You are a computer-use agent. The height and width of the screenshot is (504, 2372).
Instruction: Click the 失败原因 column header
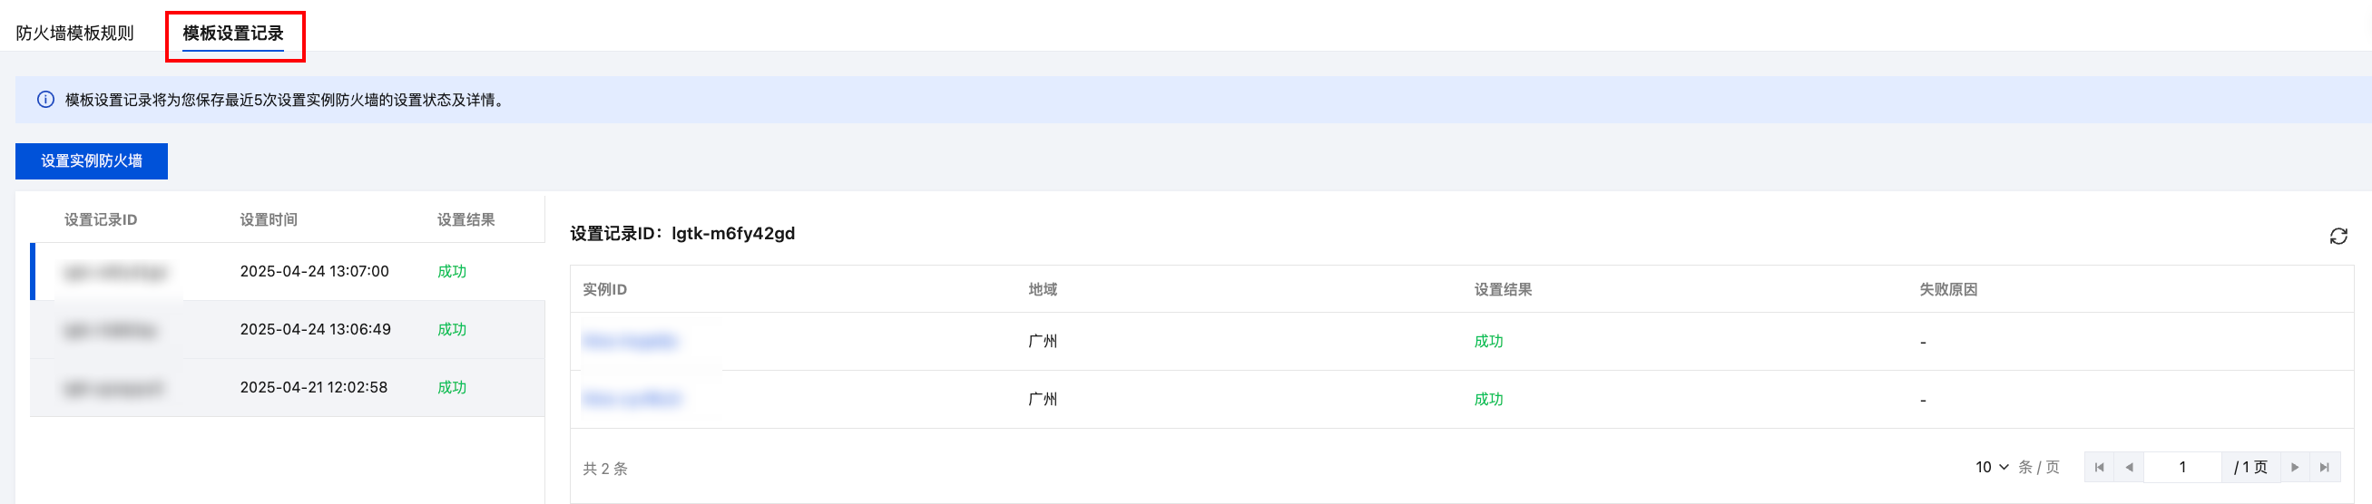coord(1947,290)
